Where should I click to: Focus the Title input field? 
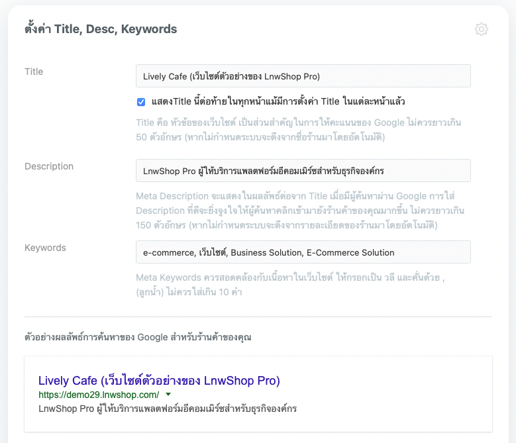click(303, 76)
